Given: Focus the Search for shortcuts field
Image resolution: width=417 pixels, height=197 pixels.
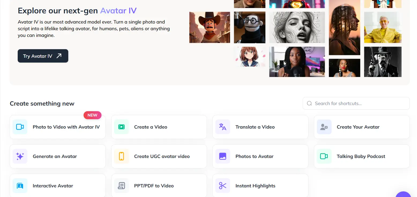Looking at the screenshot, I should [x=356, y=103].
